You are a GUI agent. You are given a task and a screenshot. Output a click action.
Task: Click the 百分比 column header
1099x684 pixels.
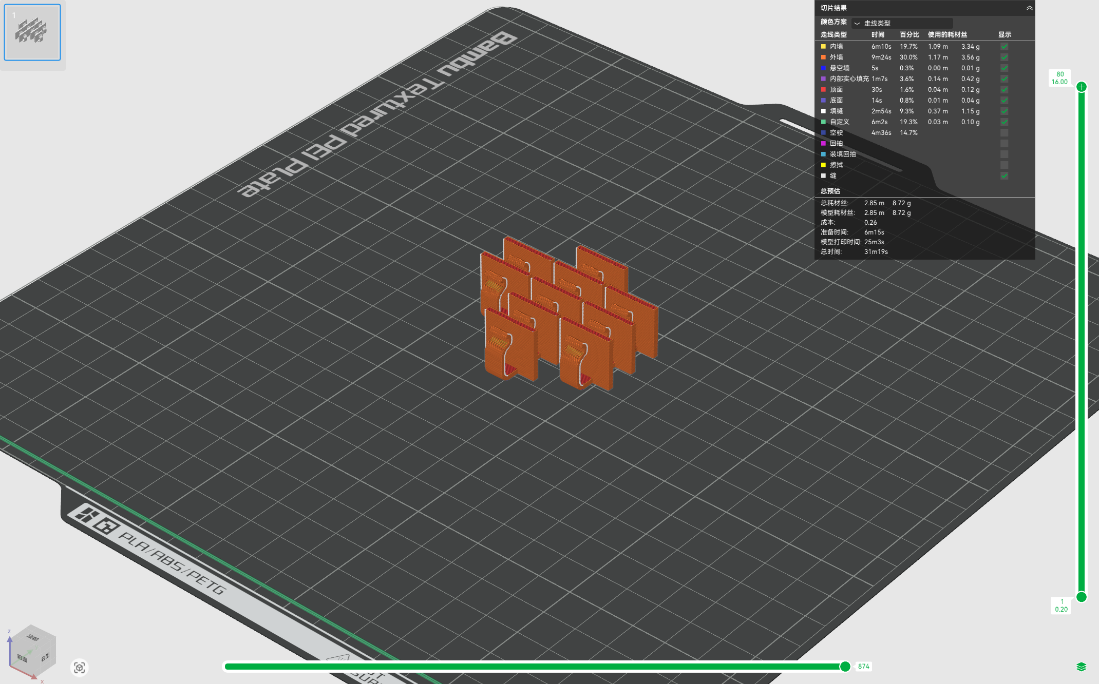tap(909, 35)
